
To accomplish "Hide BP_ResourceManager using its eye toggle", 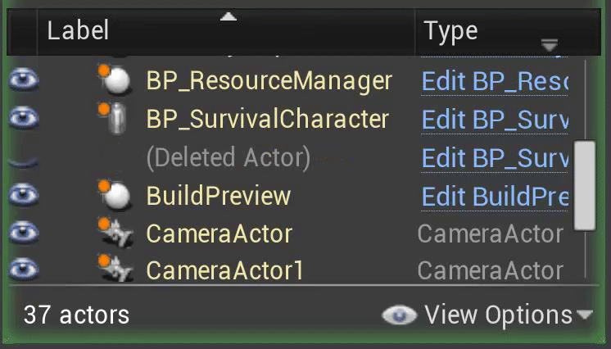I will pos(23,81).
